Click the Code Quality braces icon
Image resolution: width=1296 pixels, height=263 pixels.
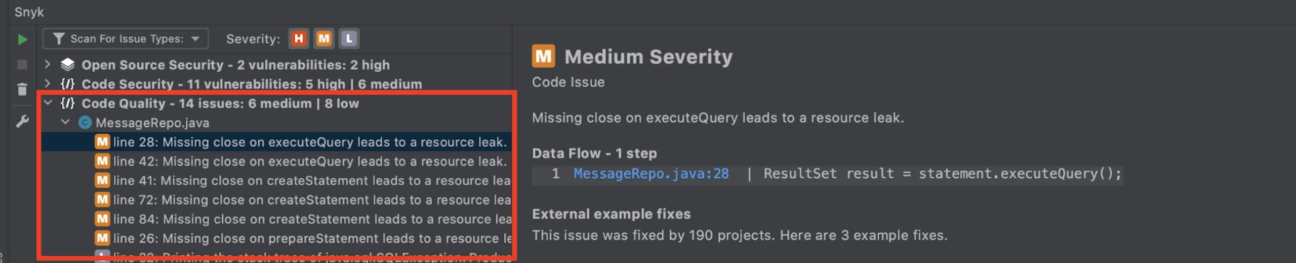[68, 103]
